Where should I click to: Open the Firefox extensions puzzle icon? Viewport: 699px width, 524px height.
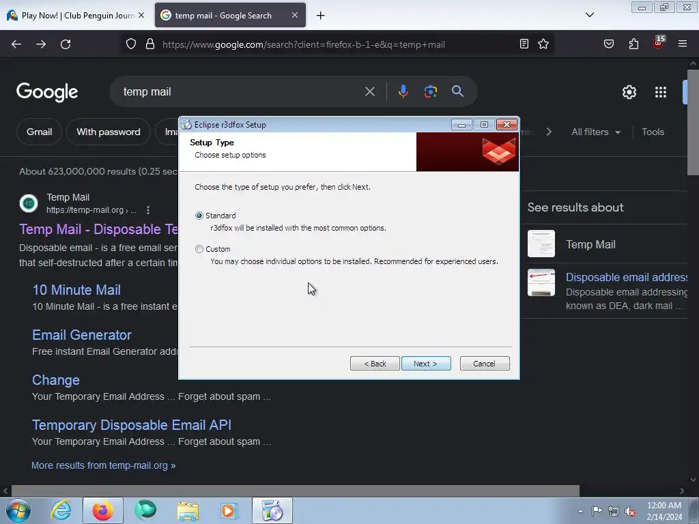(633, 44)
